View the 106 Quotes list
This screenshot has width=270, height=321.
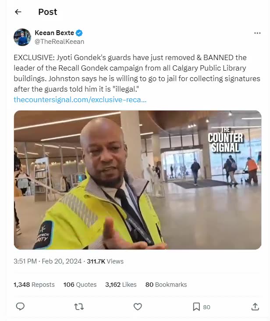(x=80, y=285)
